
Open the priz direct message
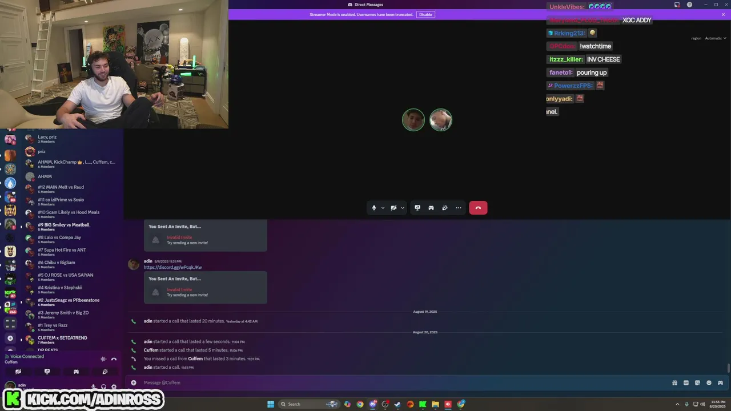point(71,151)
